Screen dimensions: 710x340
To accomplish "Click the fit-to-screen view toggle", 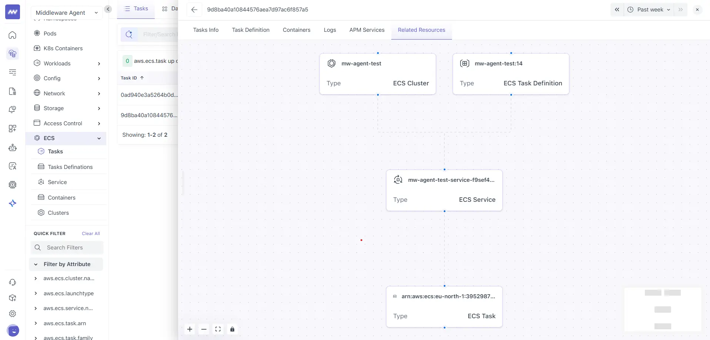I will click(218, 329).
